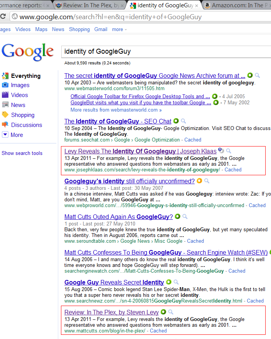Click the Google logo
The width and height of the screenshot is (271, 339).
[x=28, y=52]
